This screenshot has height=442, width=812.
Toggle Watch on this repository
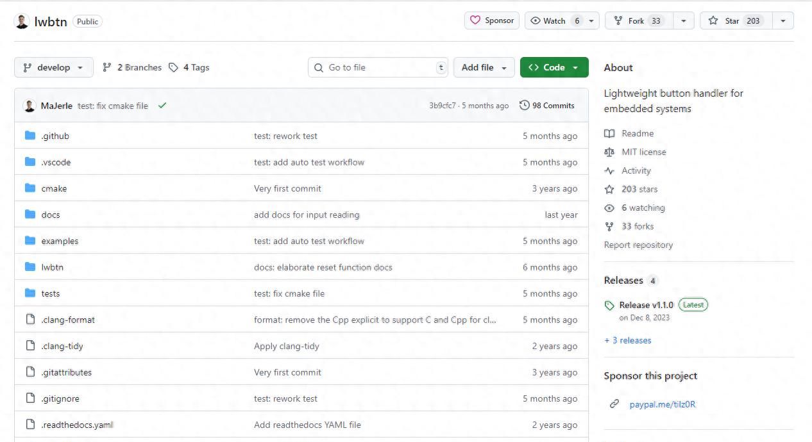pyautogui.click(x=555, y=21)
